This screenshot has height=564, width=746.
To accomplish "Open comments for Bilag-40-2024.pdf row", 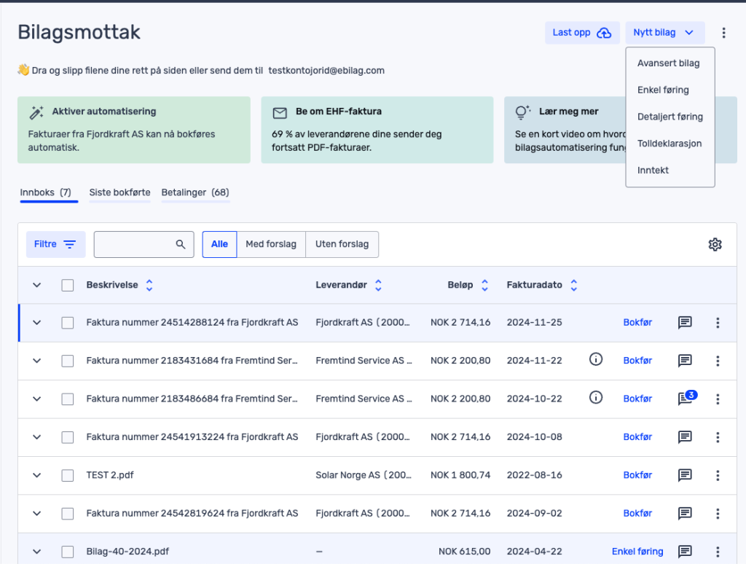I will 685,551.
